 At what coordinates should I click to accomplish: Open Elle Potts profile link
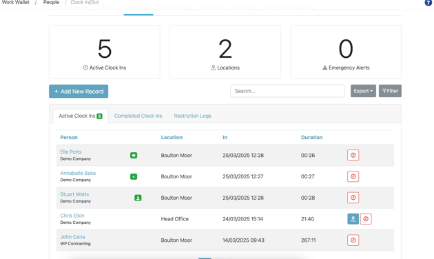pyautogui.click(x=71, y=152)
